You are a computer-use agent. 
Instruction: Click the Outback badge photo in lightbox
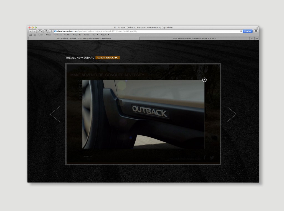point(143,114)
